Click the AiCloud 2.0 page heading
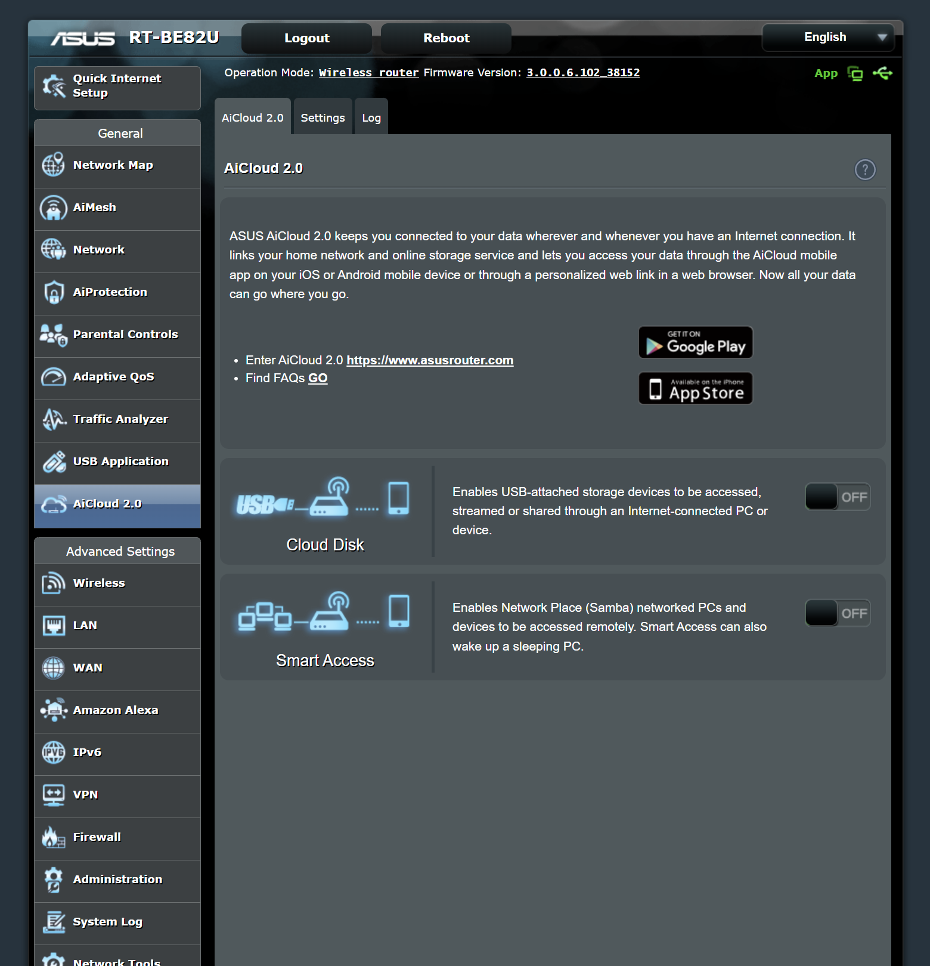This screenshot has height=966, width=930. point(263,168)
